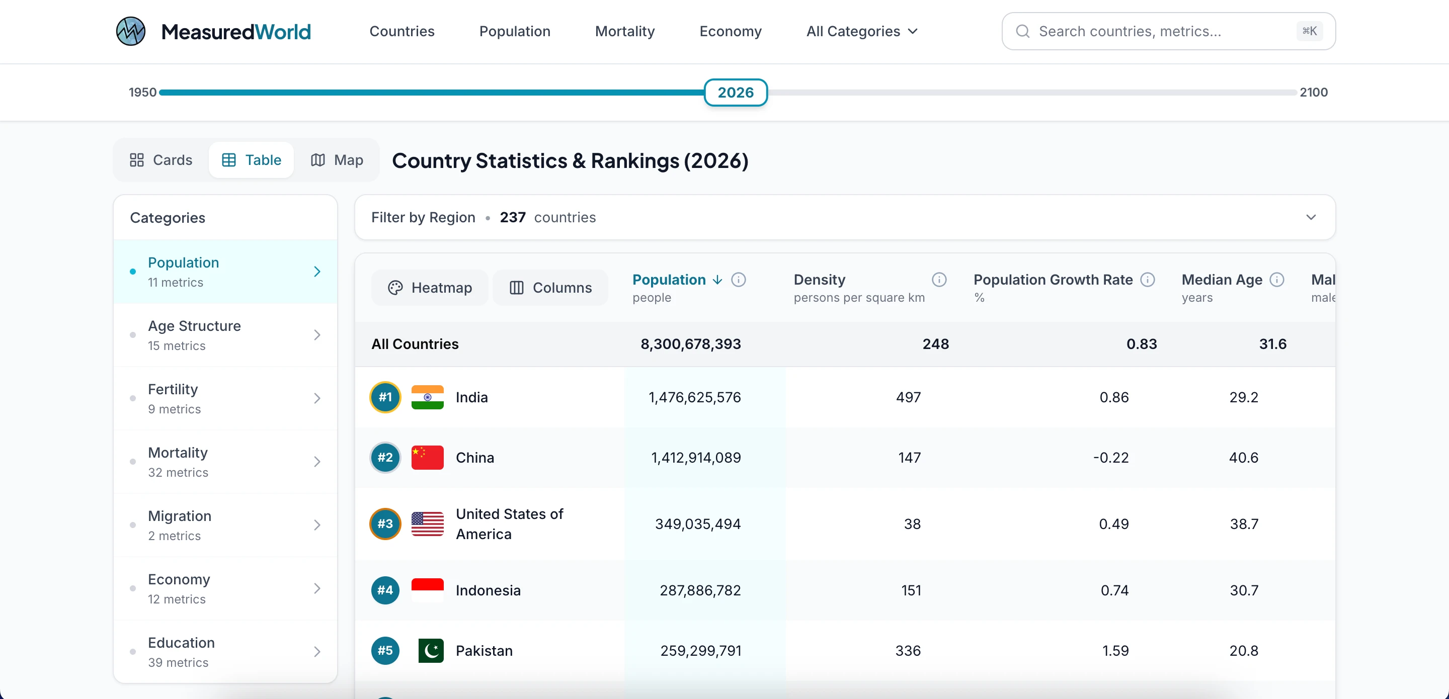Expand the Mortality category with 32 metrics

(225, 462)
